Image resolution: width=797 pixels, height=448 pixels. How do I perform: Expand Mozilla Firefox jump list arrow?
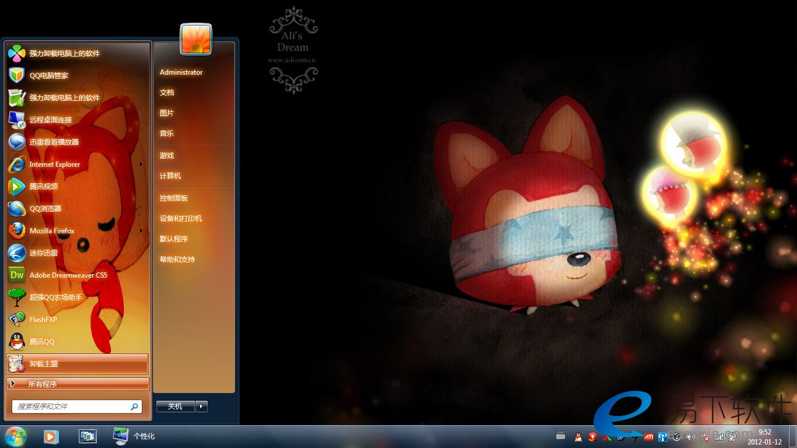(141, 231)
